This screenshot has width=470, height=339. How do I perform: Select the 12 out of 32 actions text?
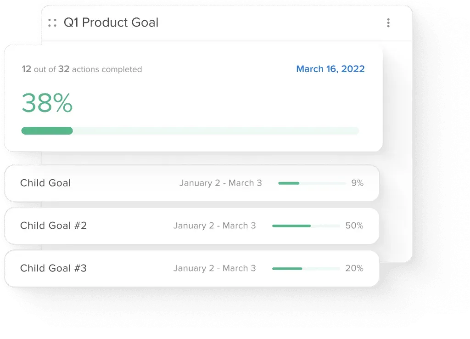(82, 69)
